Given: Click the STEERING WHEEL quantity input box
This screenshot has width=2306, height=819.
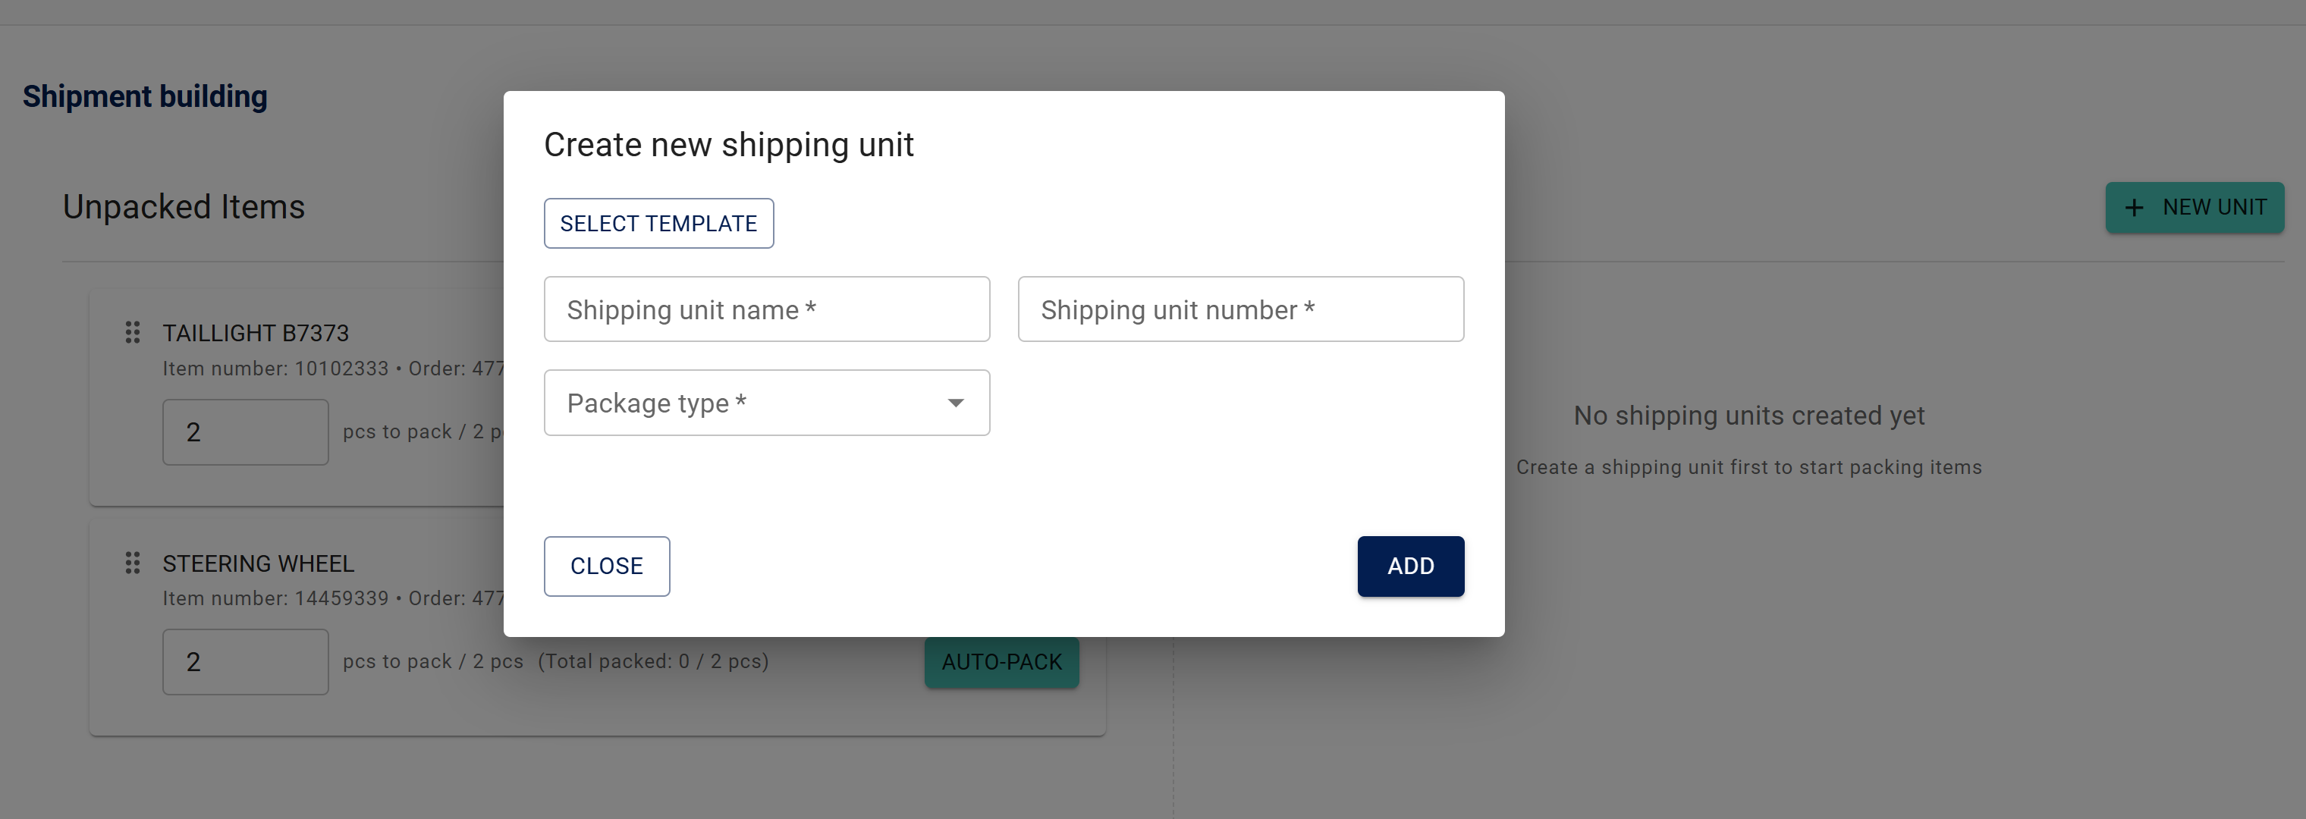Looking at the screenshot, I should (x=245, y=662).
